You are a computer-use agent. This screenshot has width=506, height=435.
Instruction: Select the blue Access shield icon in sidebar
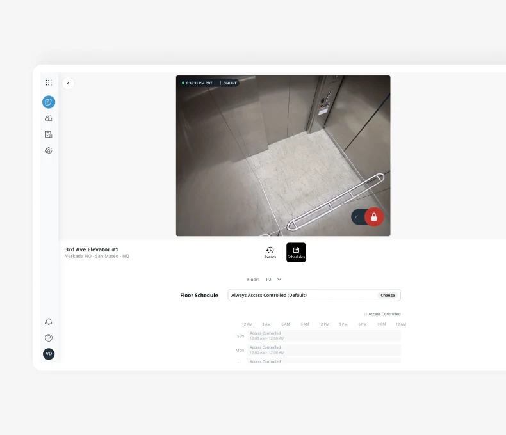[x=49, y=102]
